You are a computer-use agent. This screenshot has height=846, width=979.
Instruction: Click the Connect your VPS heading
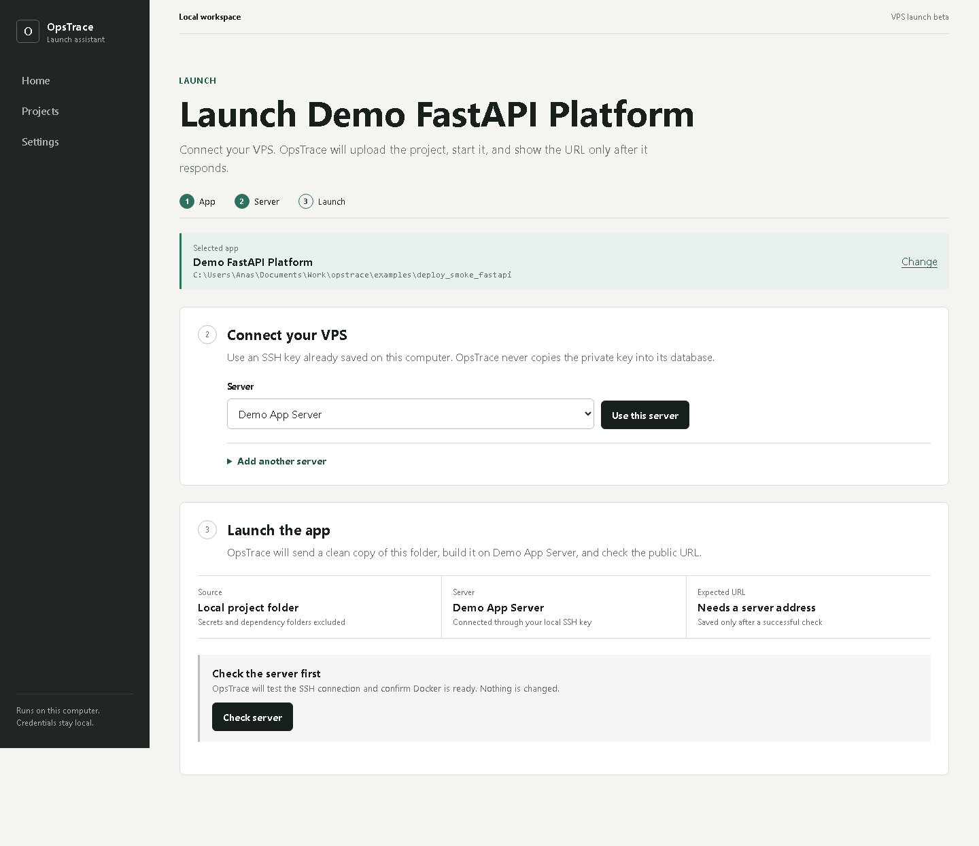pyautogui.click(x=287, y=335)
